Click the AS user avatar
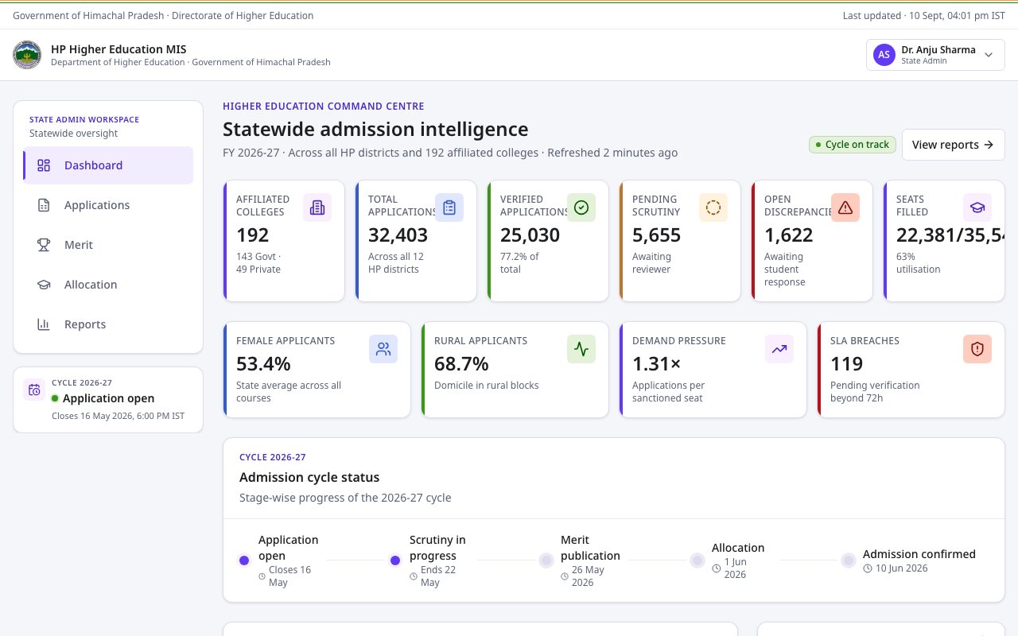 (884, 55)
